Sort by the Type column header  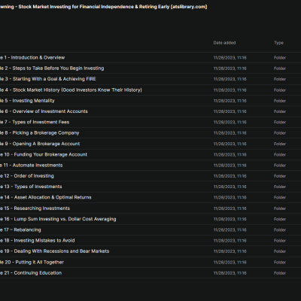(278, 43)
